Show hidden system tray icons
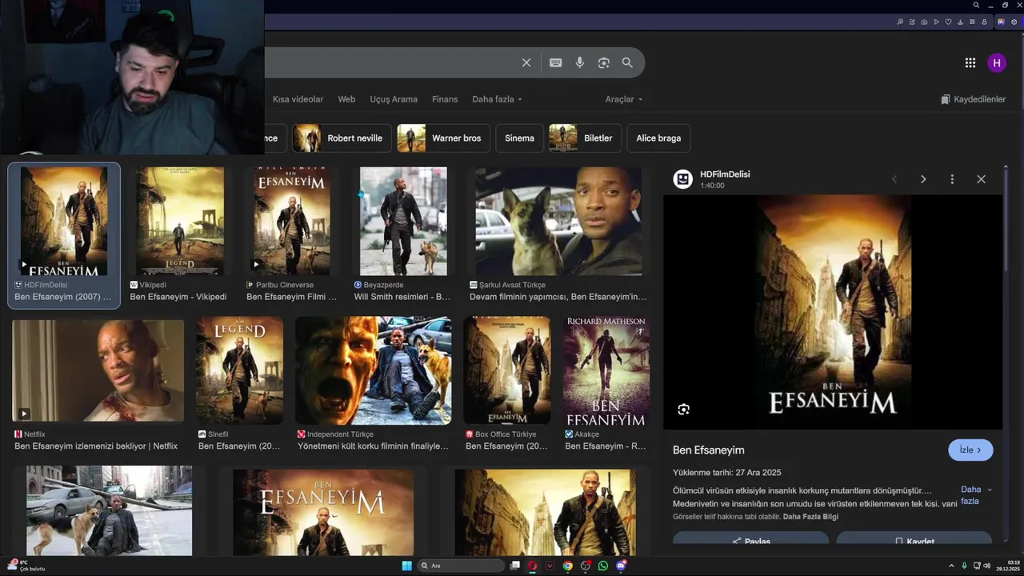Screen dimensions: 1024x576 [951, 566]
